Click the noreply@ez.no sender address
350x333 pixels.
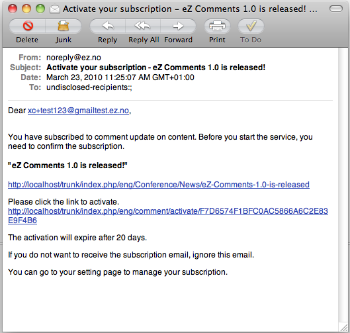click(x=73, y=58)
